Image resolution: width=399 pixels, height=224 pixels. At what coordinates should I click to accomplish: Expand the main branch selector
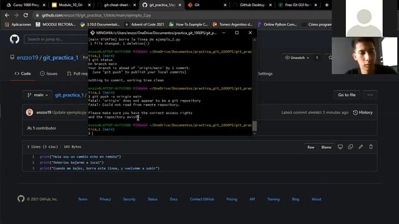pos(37,95)
